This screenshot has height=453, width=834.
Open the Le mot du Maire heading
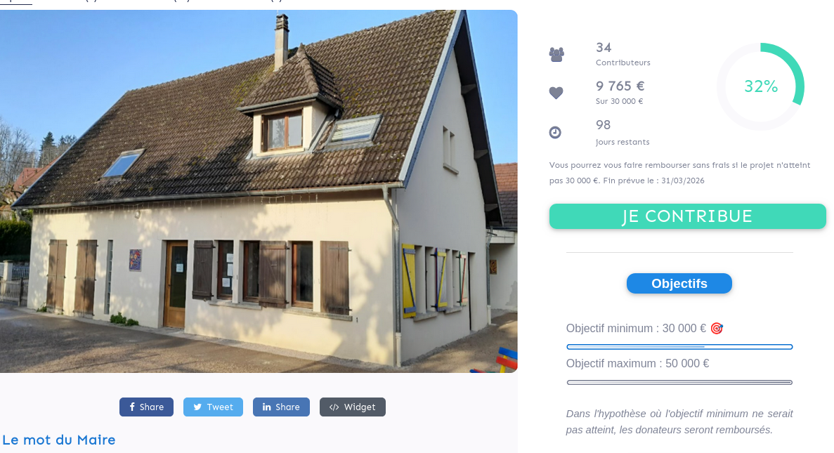tap(59, 440)
